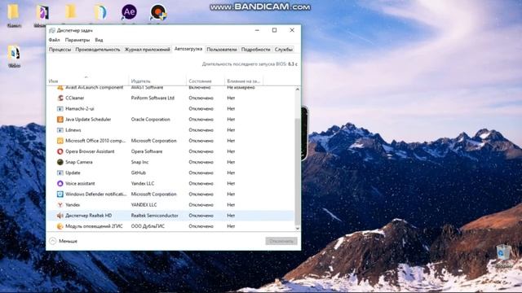
Task: Switch to the Производительность tab
Action: point(98,50)
